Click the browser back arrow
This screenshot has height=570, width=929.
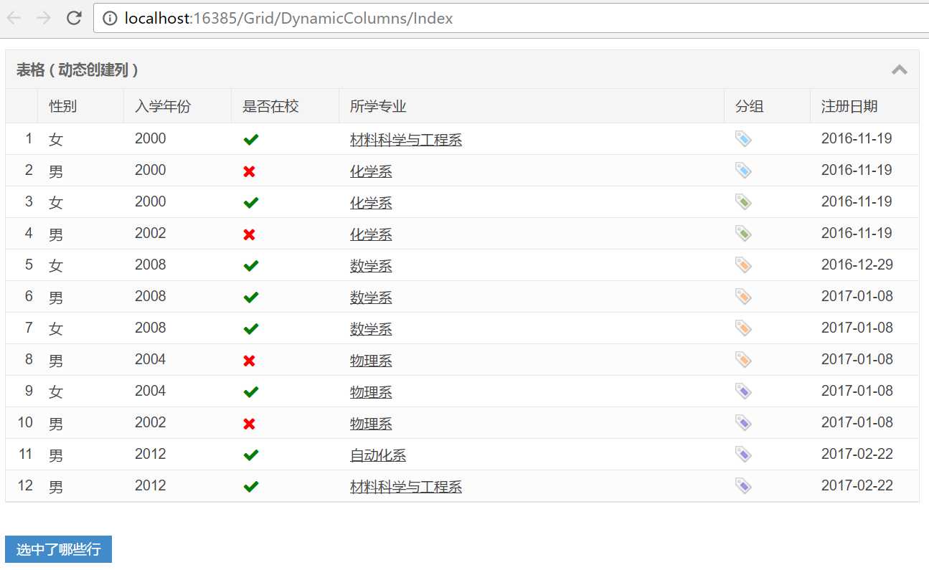tap(14, 18)
